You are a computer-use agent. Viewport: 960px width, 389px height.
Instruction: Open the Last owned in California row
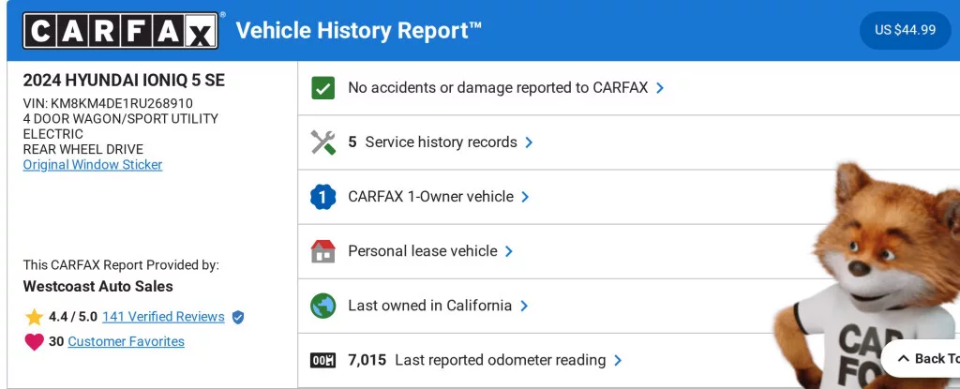(429, 306)
